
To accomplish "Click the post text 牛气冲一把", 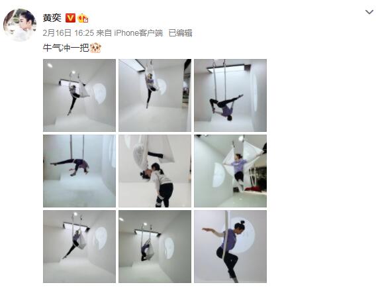I will pos(66,48).
